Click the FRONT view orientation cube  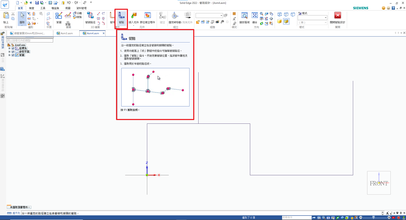click(x=379, y=183)
